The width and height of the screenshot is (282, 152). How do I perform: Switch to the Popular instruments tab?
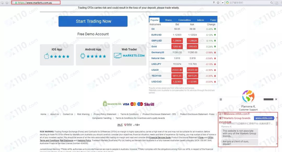[x=155, y=20]
